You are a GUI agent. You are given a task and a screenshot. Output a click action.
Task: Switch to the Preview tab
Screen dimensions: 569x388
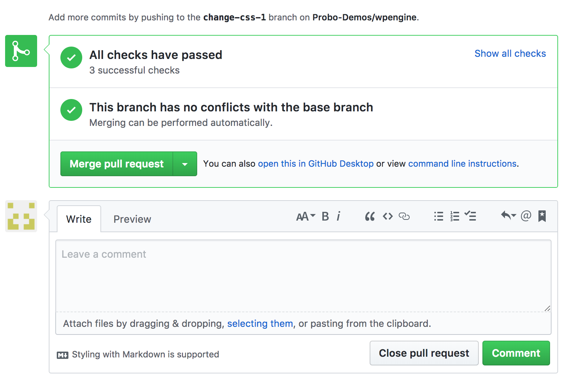[x=132, y=219]
